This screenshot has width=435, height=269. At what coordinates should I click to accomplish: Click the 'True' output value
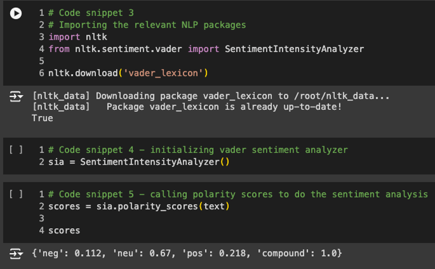[x=42, y=118]
